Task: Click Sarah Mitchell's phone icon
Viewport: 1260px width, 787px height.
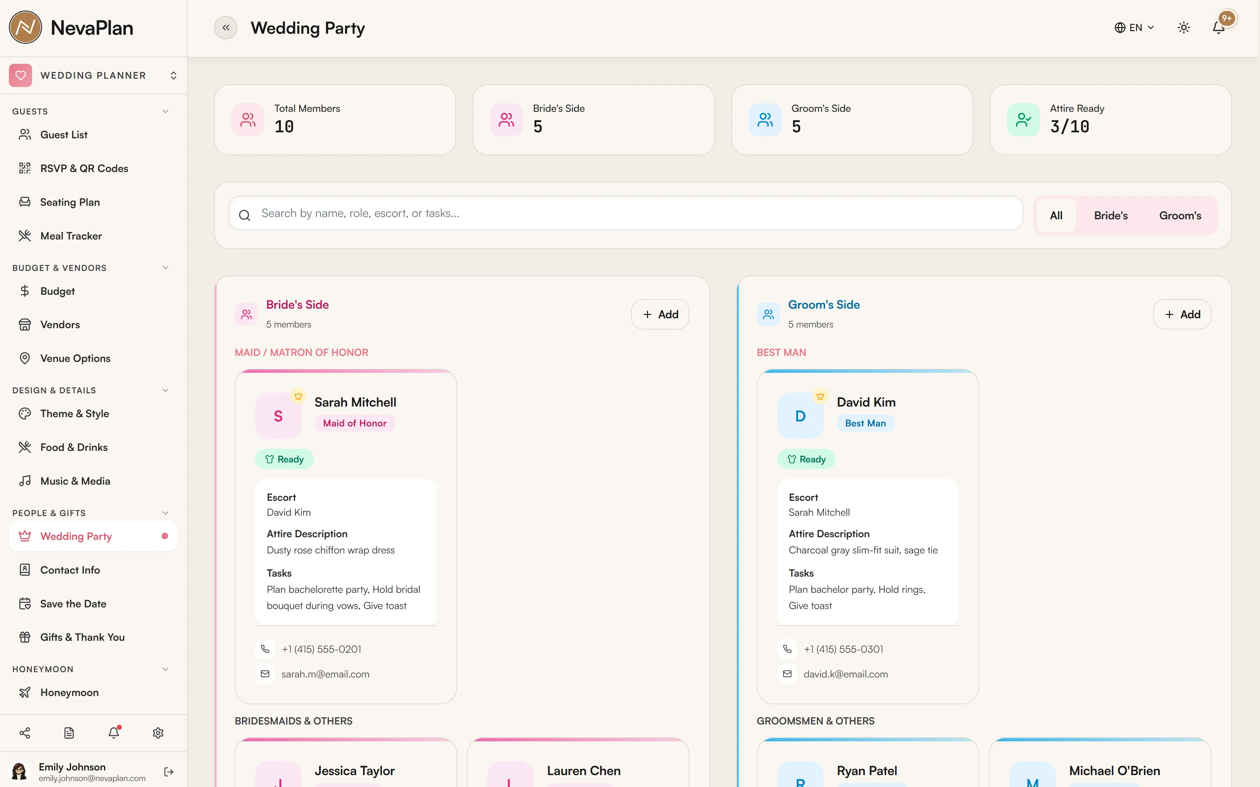Action: [x=265, y=649]
